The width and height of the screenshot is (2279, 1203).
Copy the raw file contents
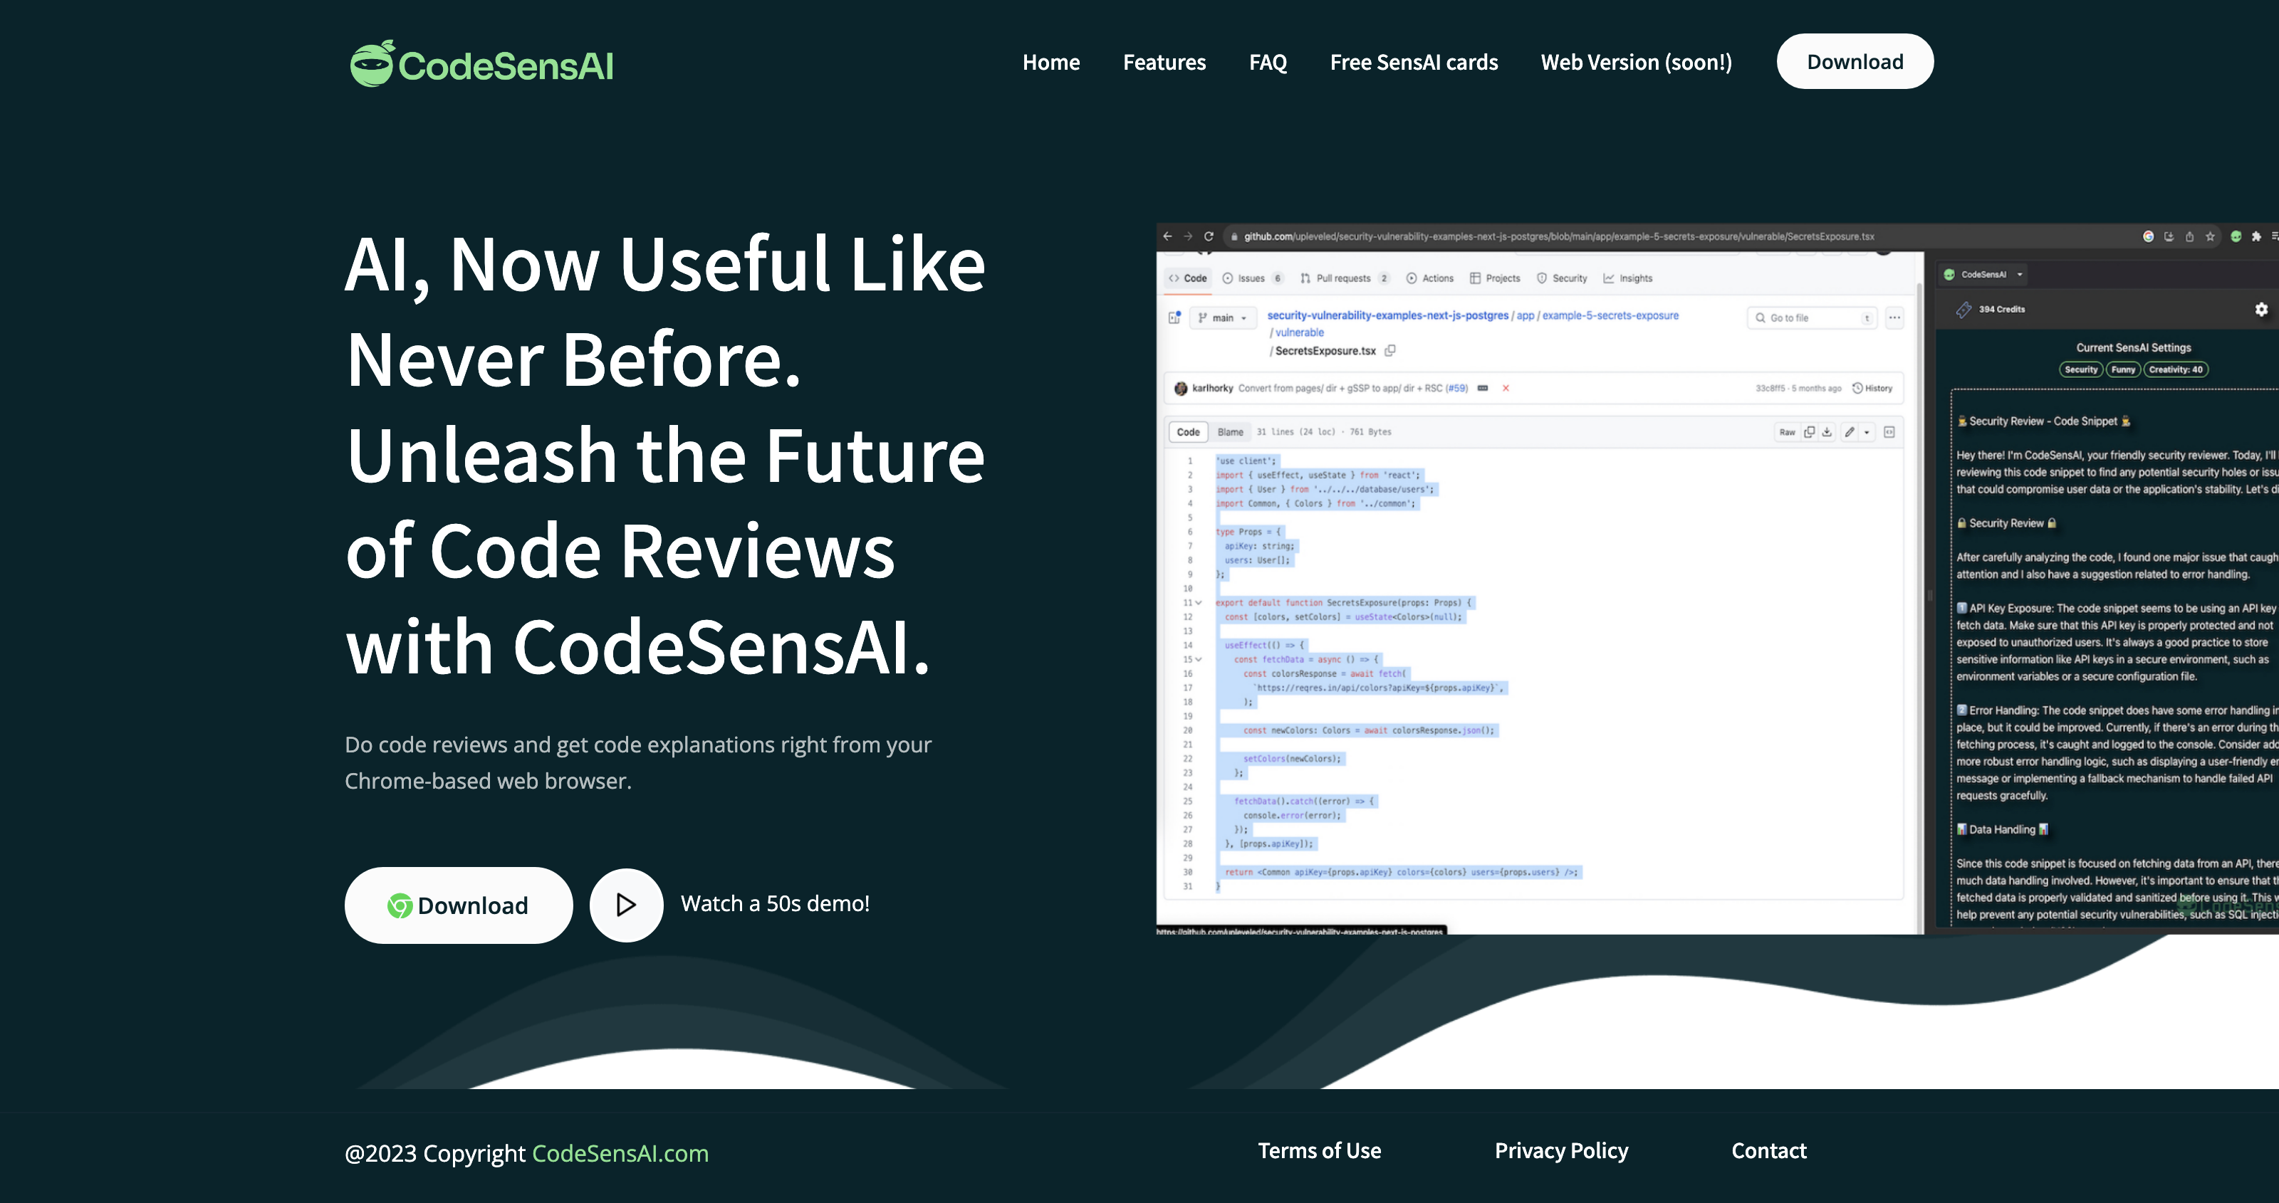1809,431
